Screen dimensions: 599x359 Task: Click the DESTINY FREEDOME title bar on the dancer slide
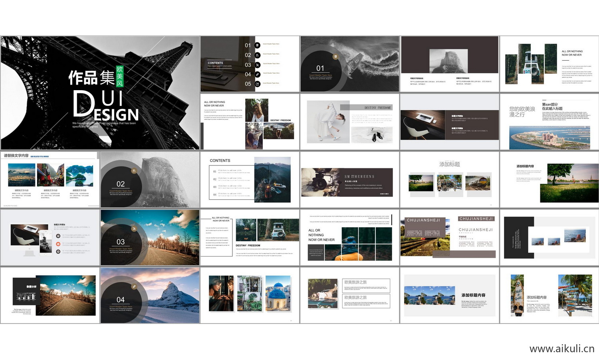(x=367, y=107)
